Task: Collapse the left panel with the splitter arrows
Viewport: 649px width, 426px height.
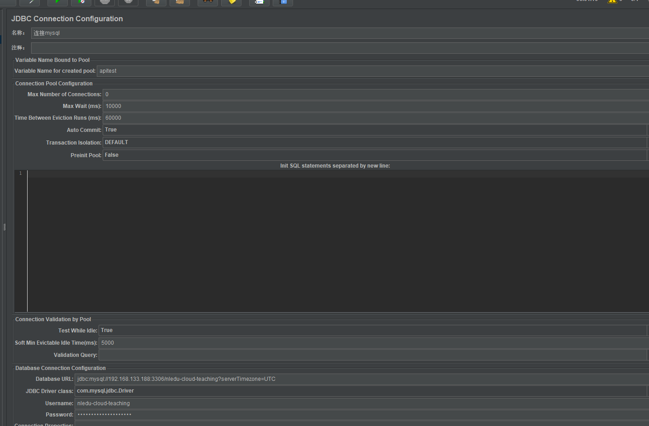Action: [5, 227]
